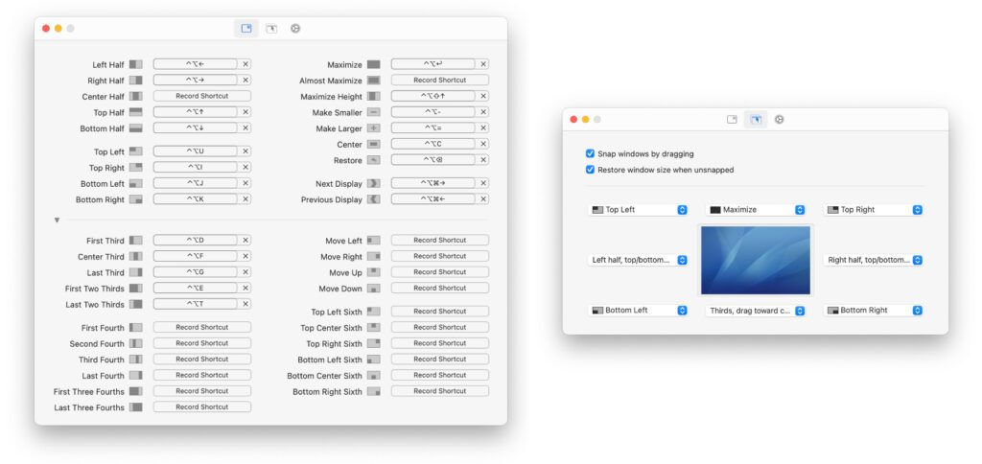Disable Snap windows by dragging
This screenshot has height=464, width=982.
tap(590, 153)
